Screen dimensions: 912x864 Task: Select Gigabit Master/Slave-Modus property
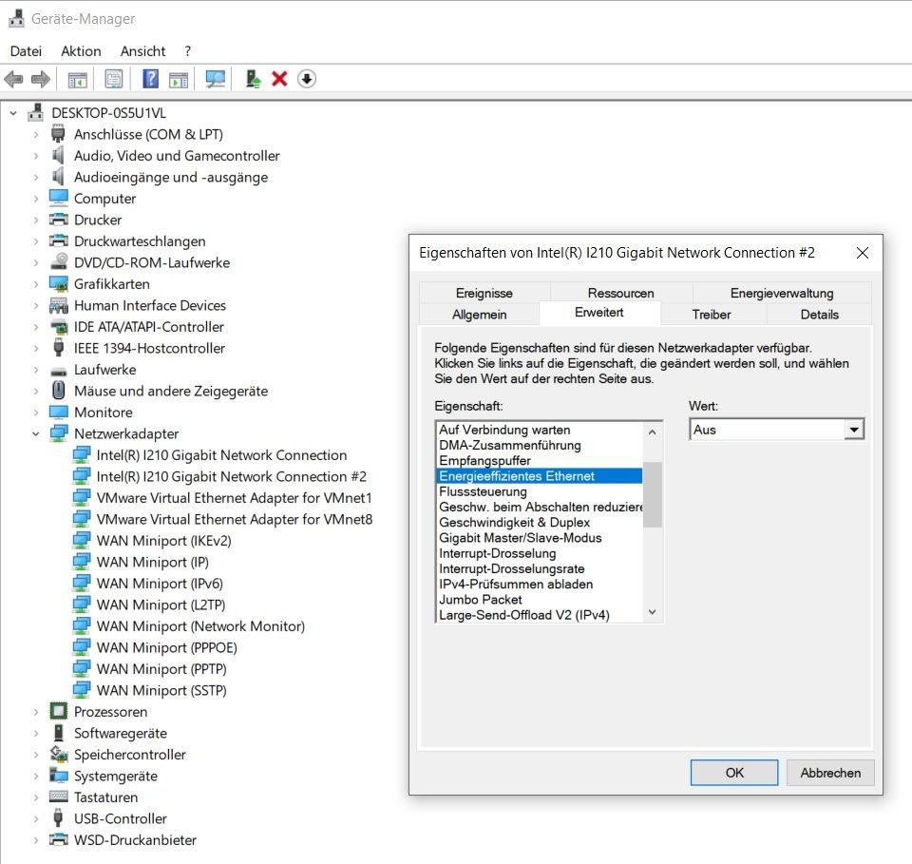click(x=540, y=538)
